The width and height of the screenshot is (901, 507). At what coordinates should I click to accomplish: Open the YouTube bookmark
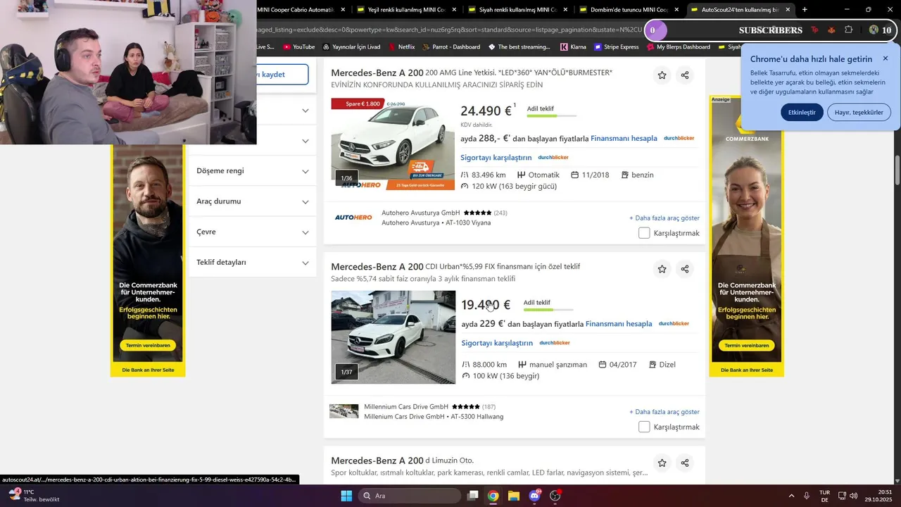coord(298,47)
